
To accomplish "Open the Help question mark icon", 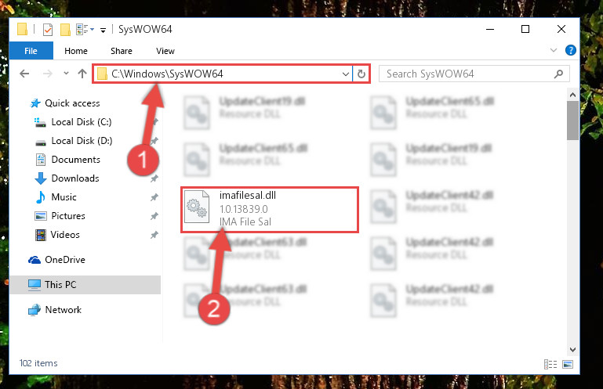I will coord(571,50).
